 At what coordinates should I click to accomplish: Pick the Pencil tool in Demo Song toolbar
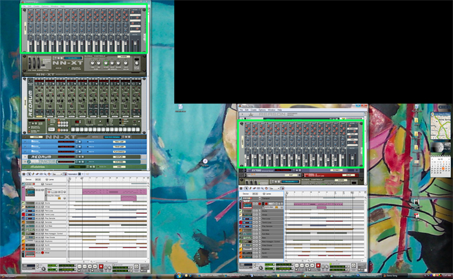[250, 188]
